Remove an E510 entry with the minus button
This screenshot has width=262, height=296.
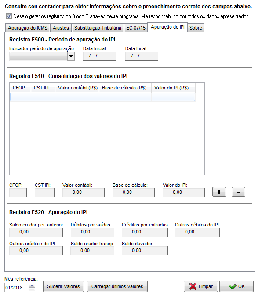[x=238, y=192]
